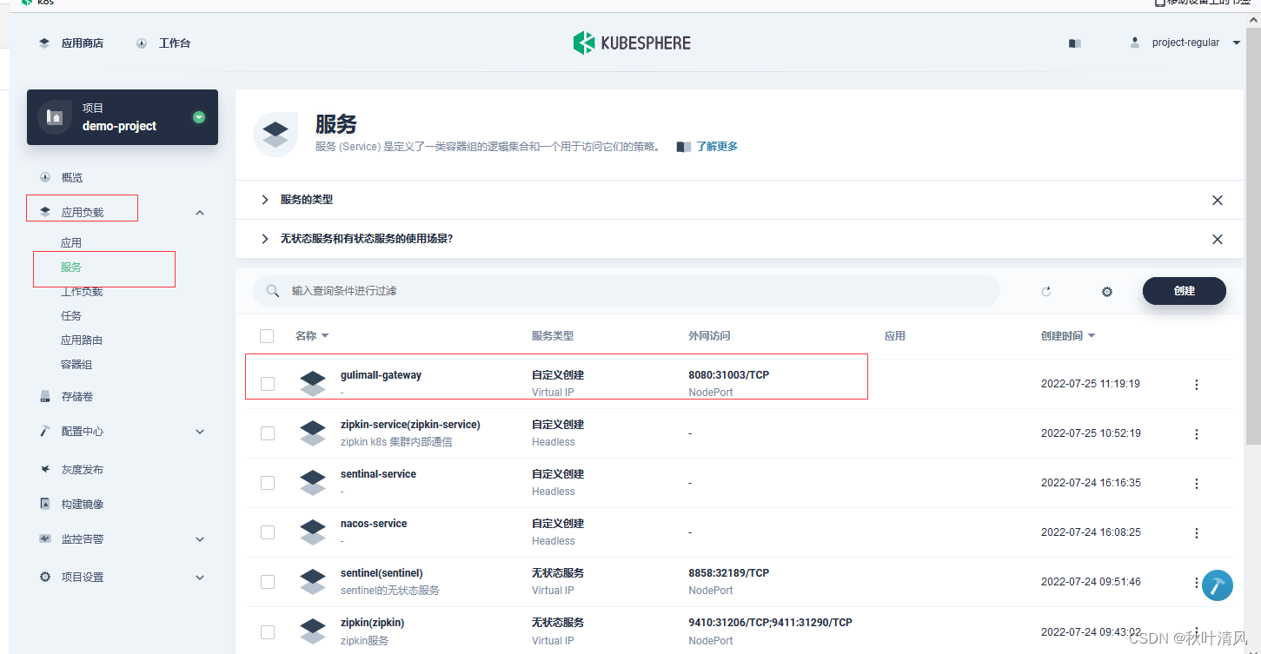Focus the service filter search field

(627, 291)
